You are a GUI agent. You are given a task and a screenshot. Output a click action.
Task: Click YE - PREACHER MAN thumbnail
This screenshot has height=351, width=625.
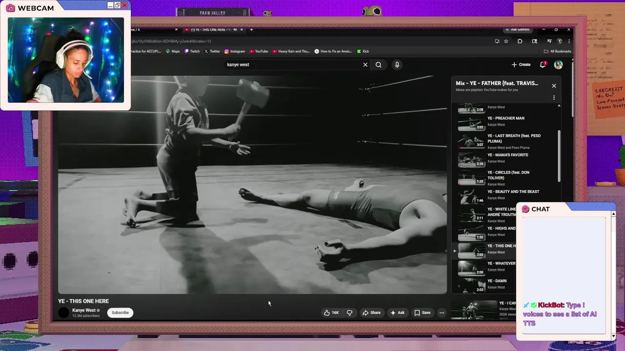471,123
